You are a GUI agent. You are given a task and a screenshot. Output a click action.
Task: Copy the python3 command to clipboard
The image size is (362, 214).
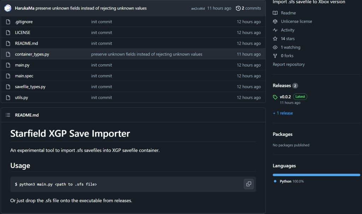point(249,184)
